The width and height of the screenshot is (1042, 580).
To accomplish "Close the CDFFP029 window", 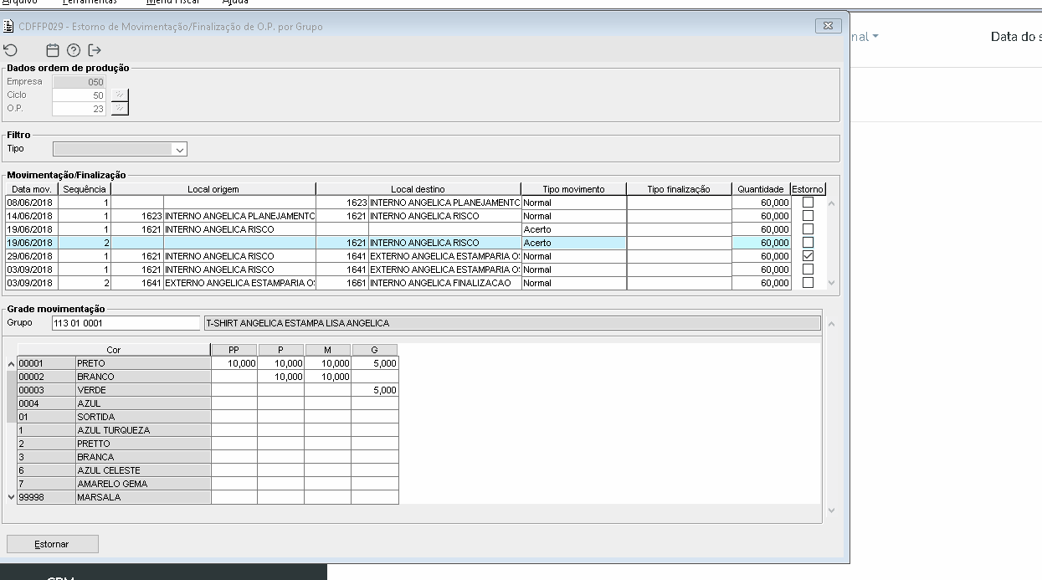I will tap(828, 26).
